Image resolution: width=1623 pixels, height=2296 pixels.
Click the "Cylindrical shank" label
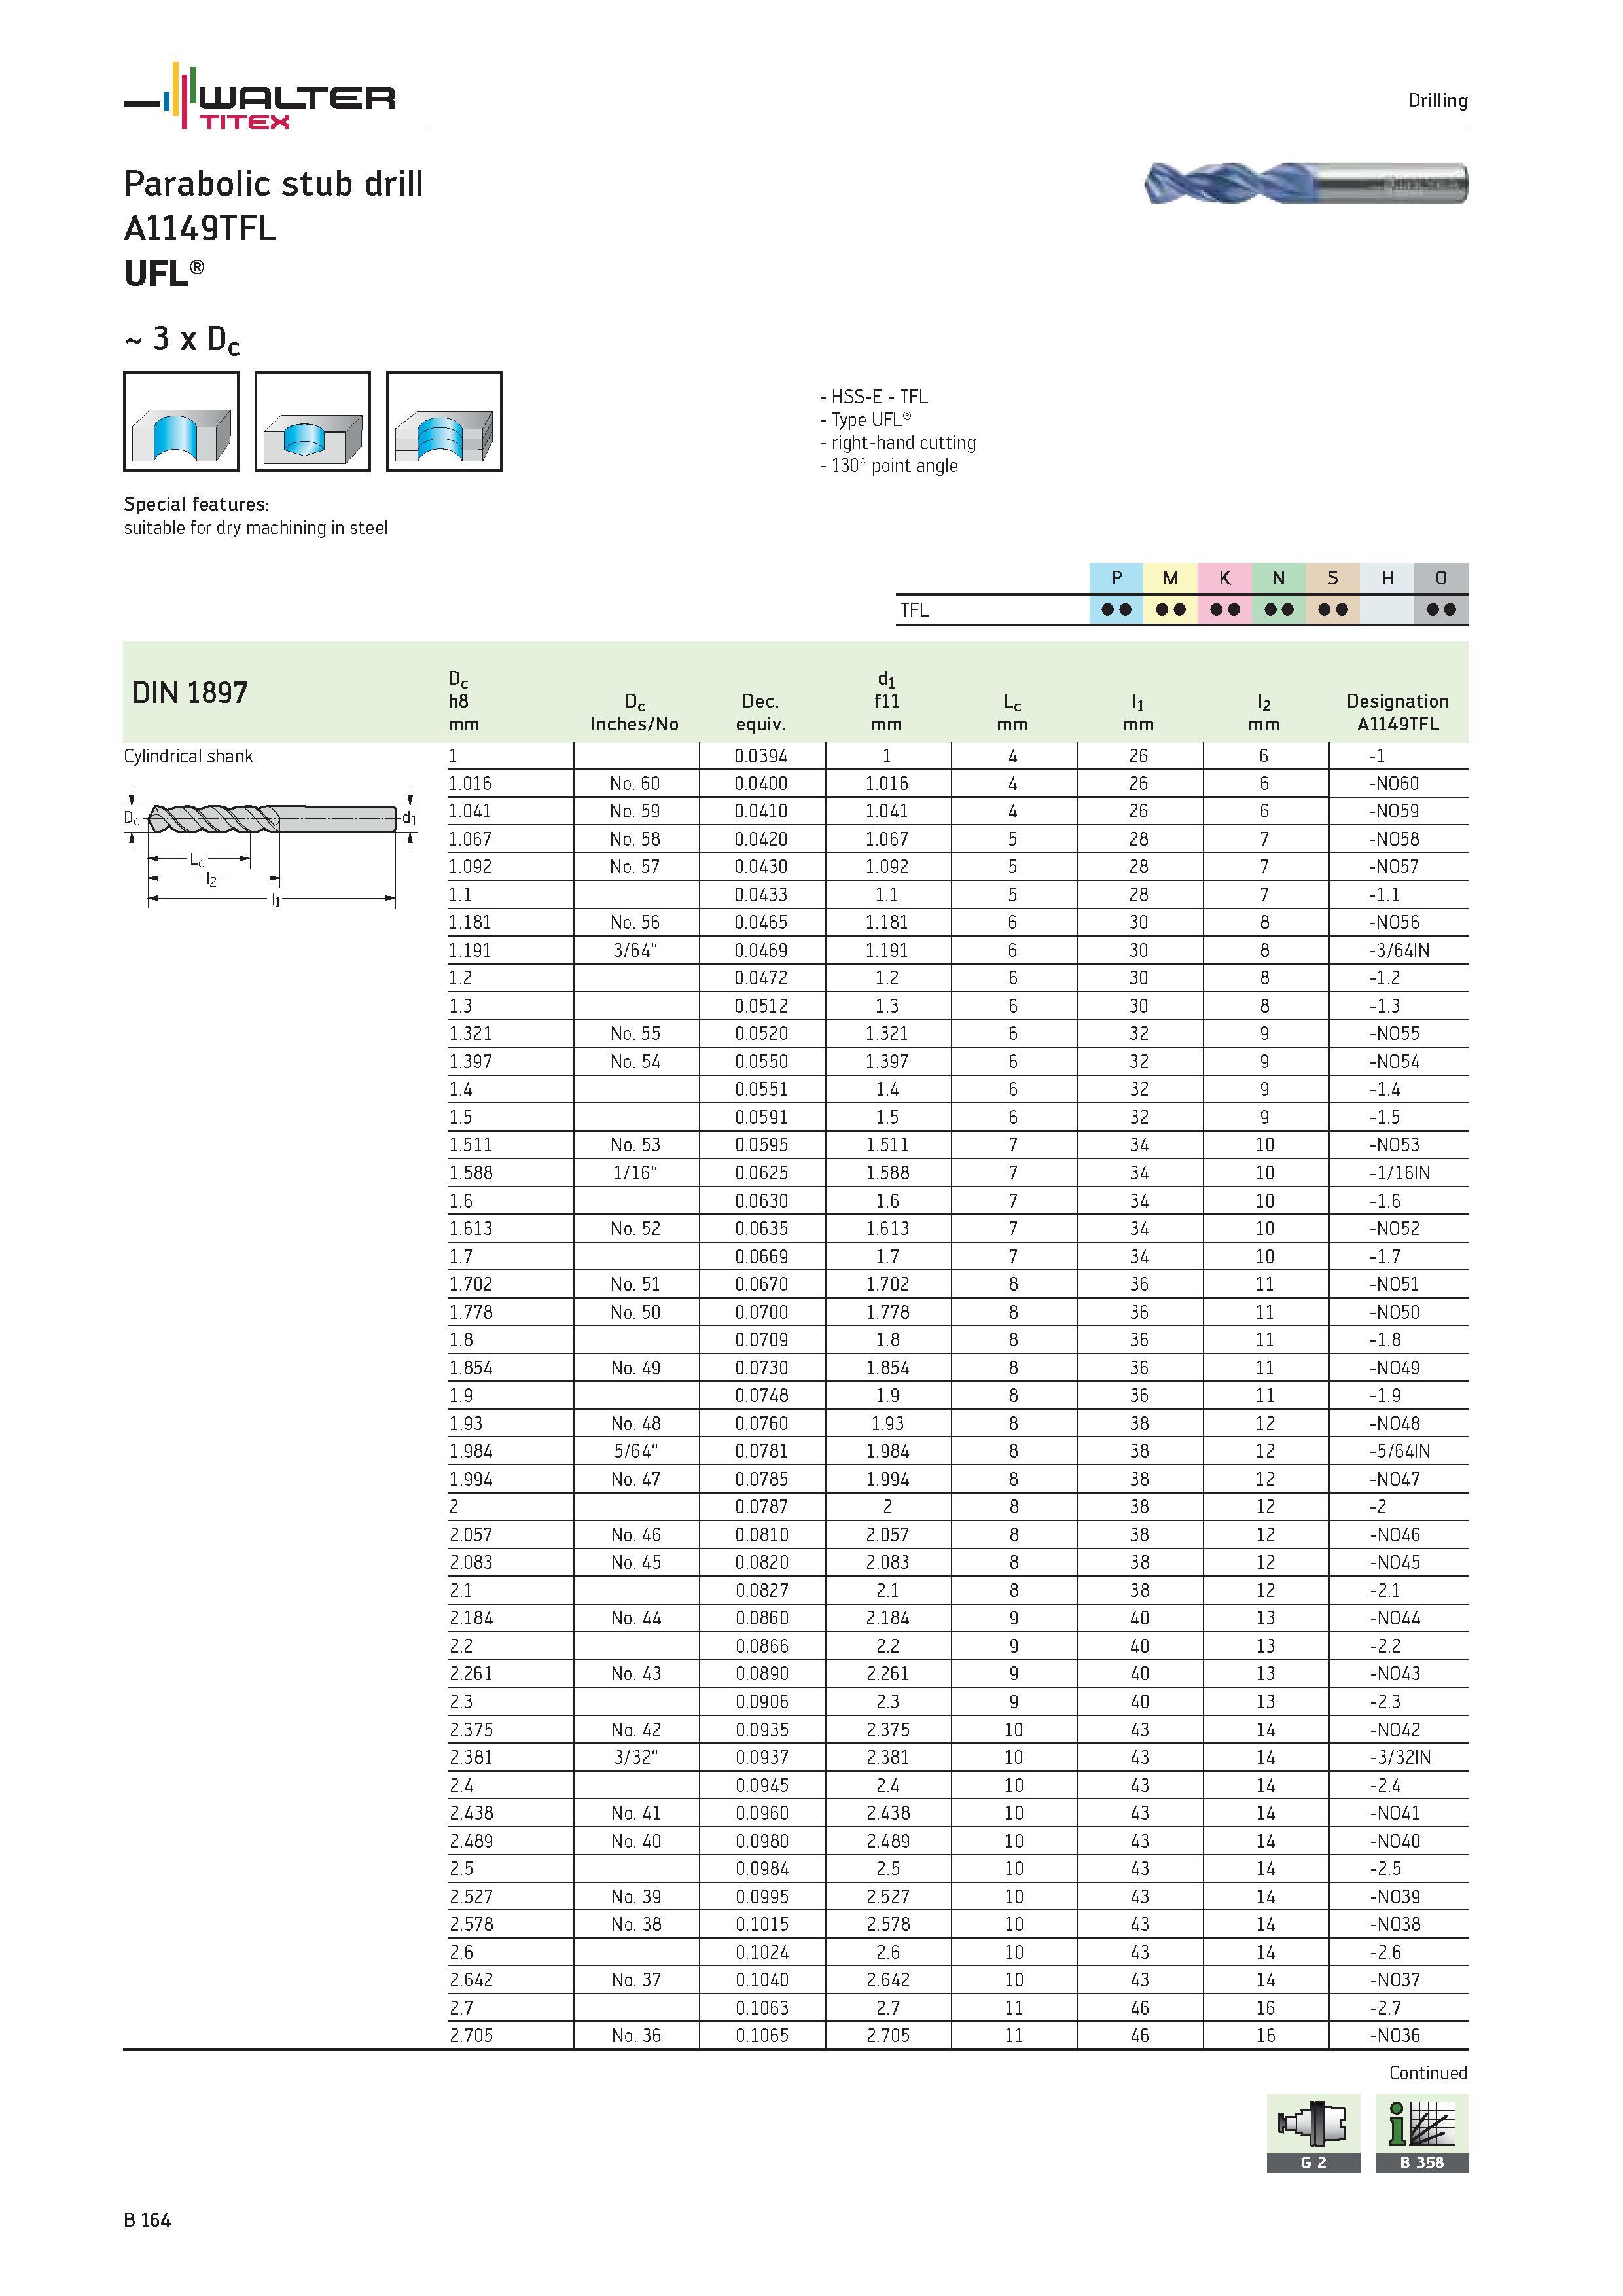point(188,756)
